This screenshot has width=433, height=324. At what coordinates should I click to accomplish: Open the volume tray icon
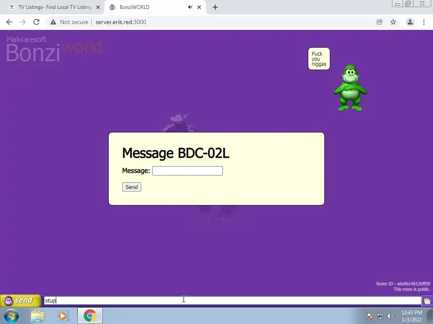click(390, 316)
